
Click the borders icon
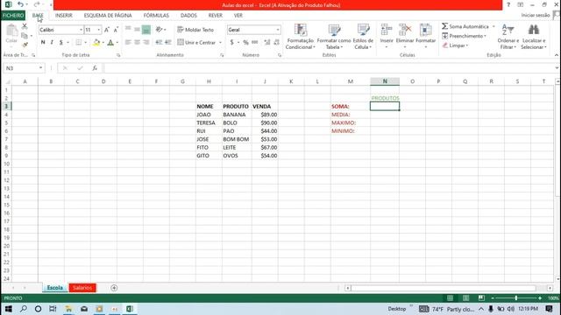point(79,42)
